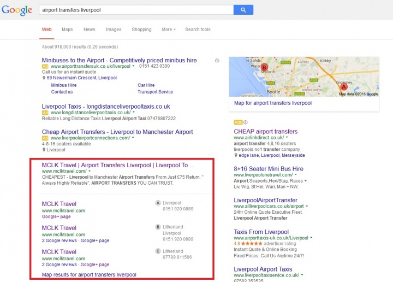Open Search tools options

pyautogui.click(x=198, y=30)
